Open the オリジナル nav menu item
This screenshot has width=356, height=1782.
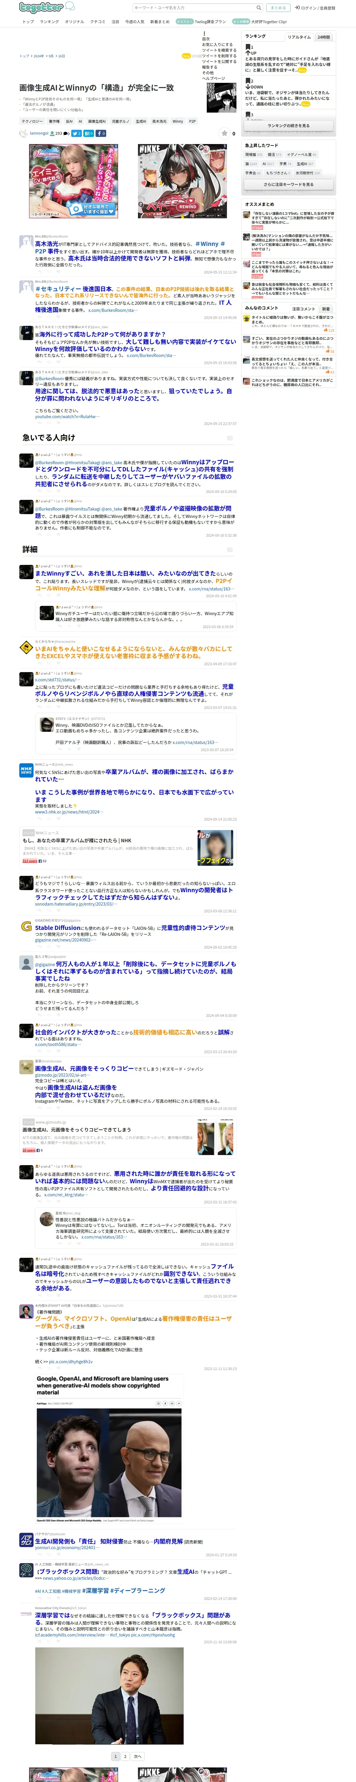coord(75,21)
